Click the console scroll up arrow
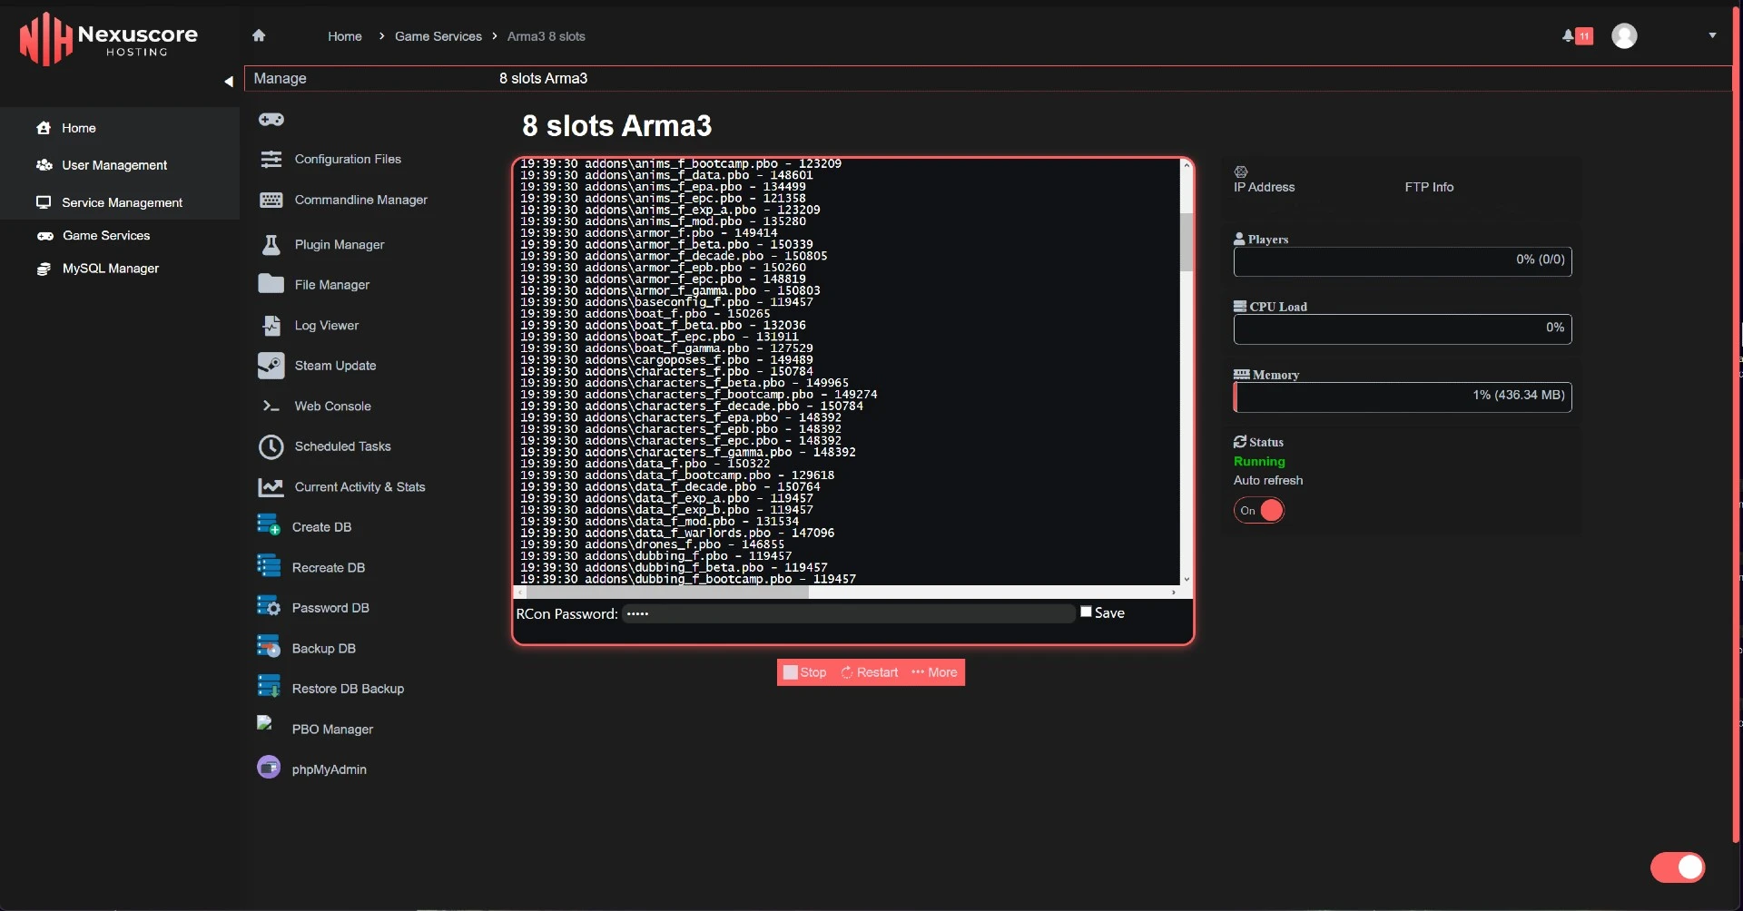Viewport: 1743px width, 911px height. tap(1186, 165)
